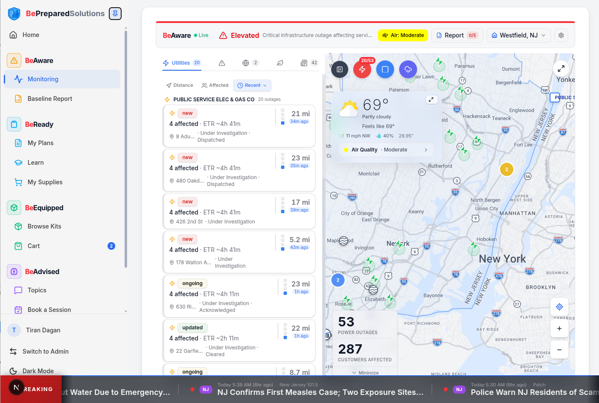
Task: Toggle the purple rain cloud weather layer
Action: click(x=408, y=69)
